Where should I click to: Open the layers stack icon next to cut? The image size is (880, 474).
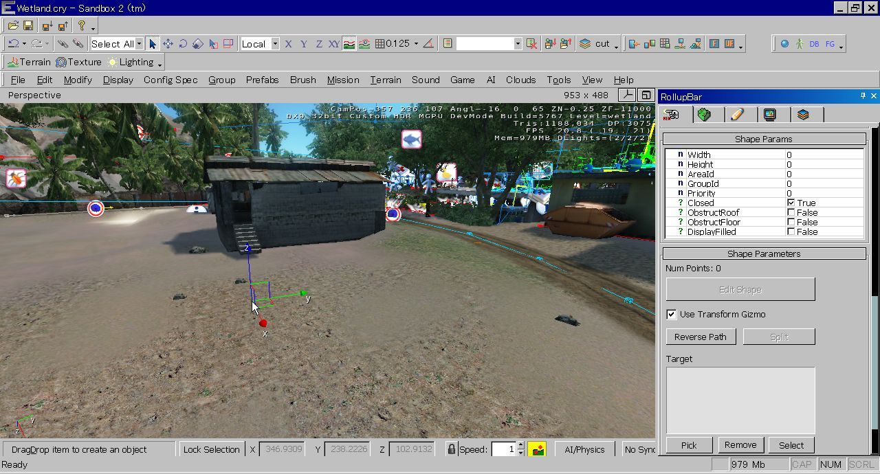click(x=584, y=43)
